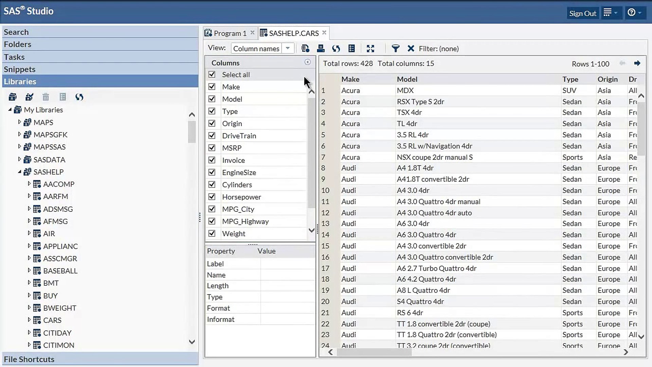The image size is (652, 367).
Task: Open the Snippets section
Action: [100, 69]
